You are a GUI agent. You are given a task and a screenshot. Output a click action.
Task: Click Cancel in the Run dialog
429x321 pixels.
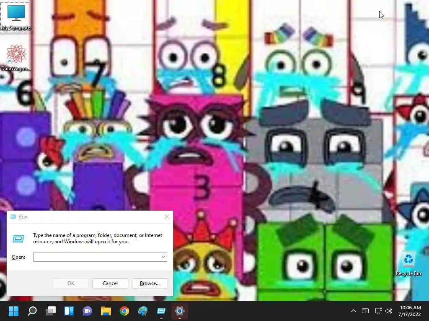tap(110, 283)
